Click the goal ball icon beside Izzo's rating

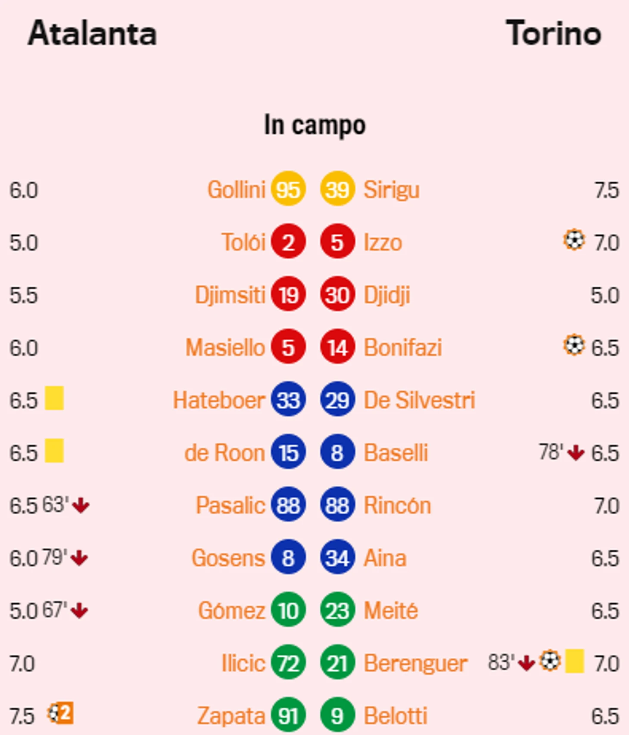pos(574,240)
